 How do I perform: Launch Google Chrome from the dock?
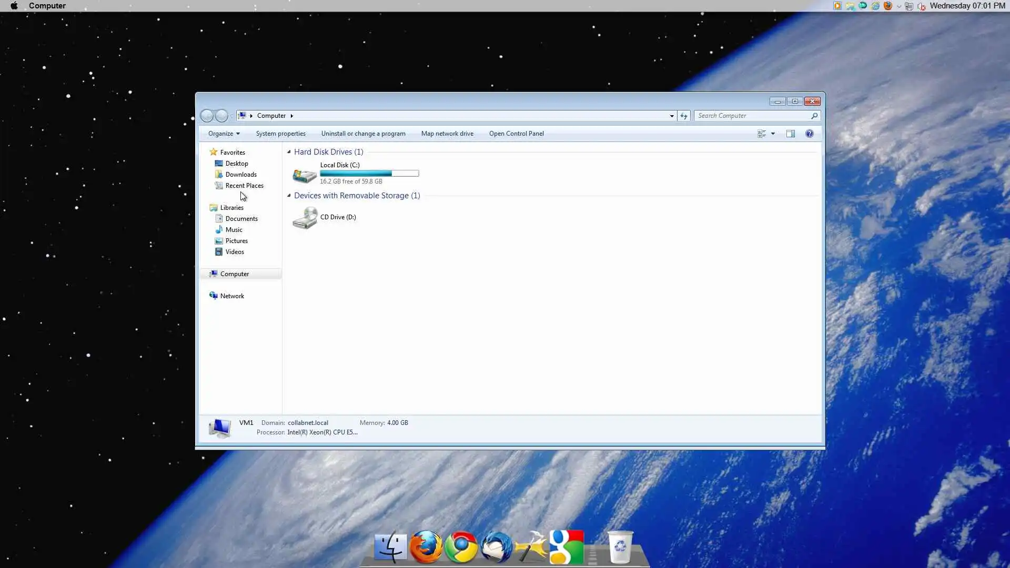point(461,547)
